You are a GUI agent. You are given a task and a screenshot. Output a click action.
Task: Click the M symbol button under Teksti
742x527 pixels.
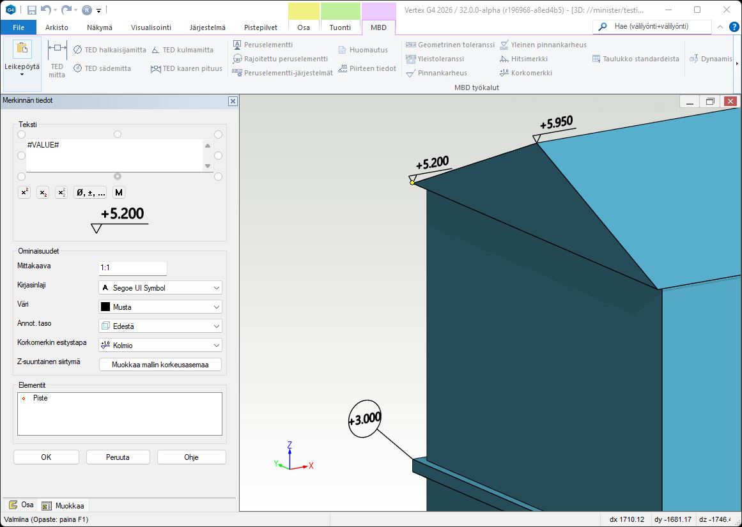tap(119, 192)
